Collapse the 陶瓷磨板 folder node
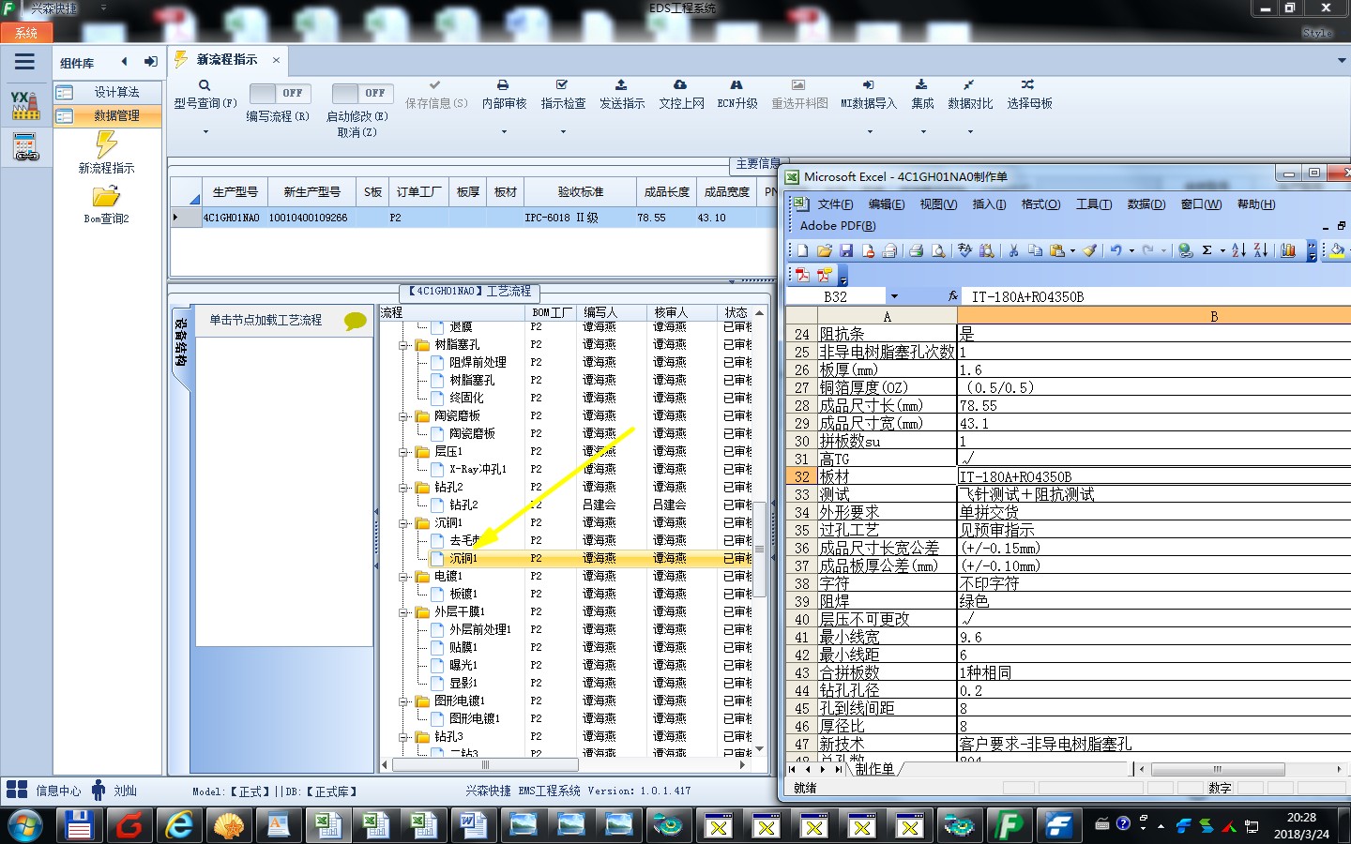1351x844 pixels. click(x=403, y=416)
